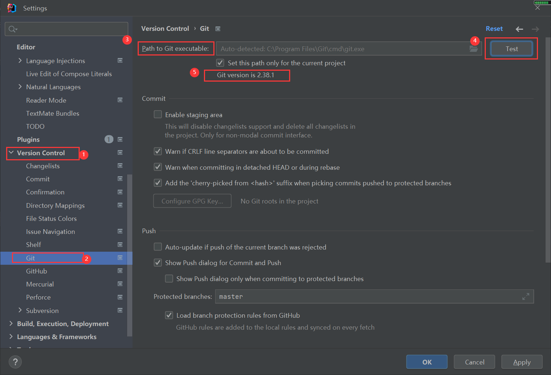Click project icon next to Language Injections

(120, 61)
